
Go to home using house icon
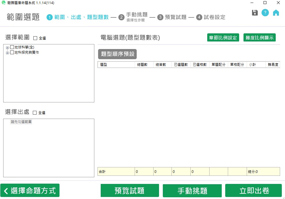276,13
